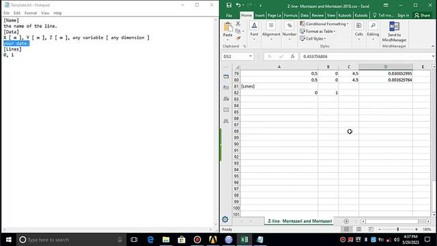Image resolution: width=437 pixels, height=246 pixels.
Task: Click the Format Painter brush icon
Action: pos(238,38)
